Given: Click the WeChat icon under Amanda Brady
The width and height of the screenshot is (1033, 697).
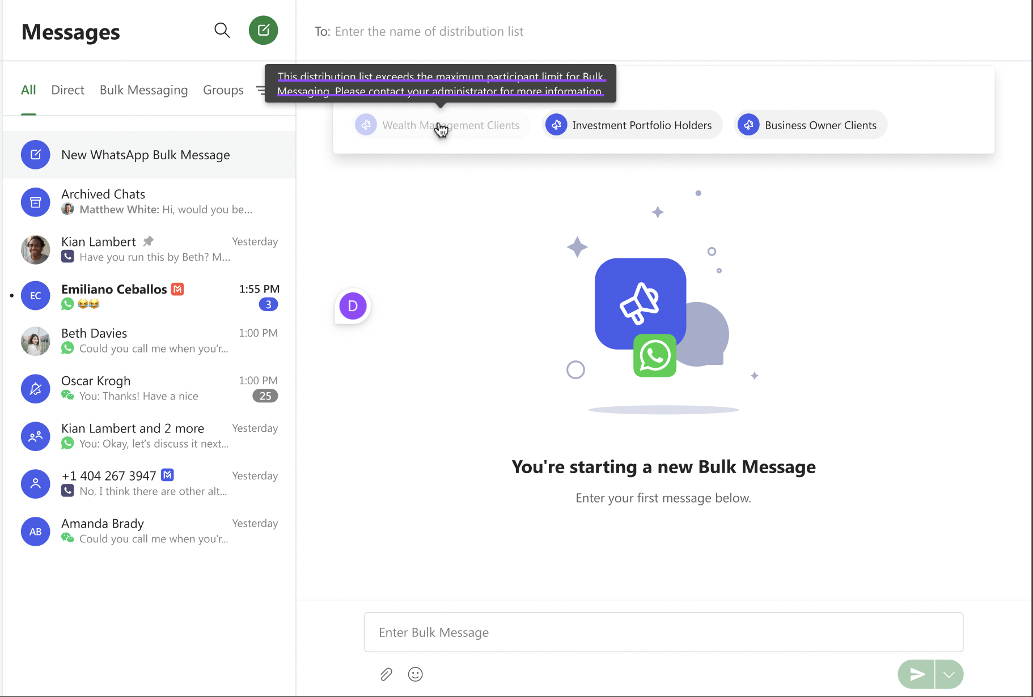Looking at the screenshot, I should (x=67, y=538).
